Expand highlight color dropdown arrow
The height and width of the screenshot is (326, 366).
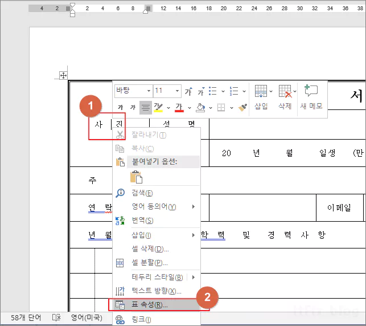(168, 108)
